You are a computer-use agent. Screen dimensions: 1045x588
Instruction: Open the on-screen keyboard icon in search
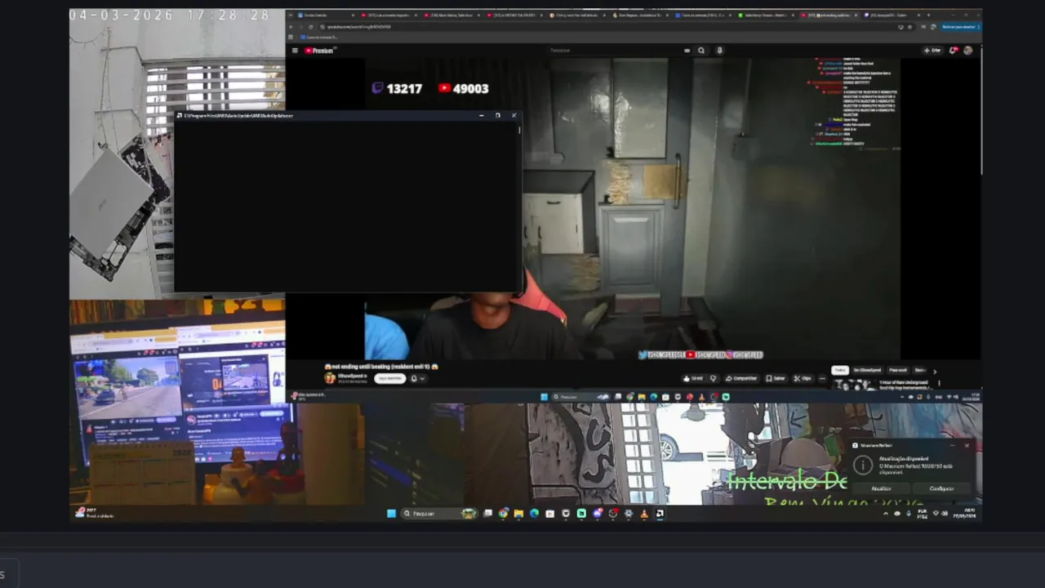point(687,50)
